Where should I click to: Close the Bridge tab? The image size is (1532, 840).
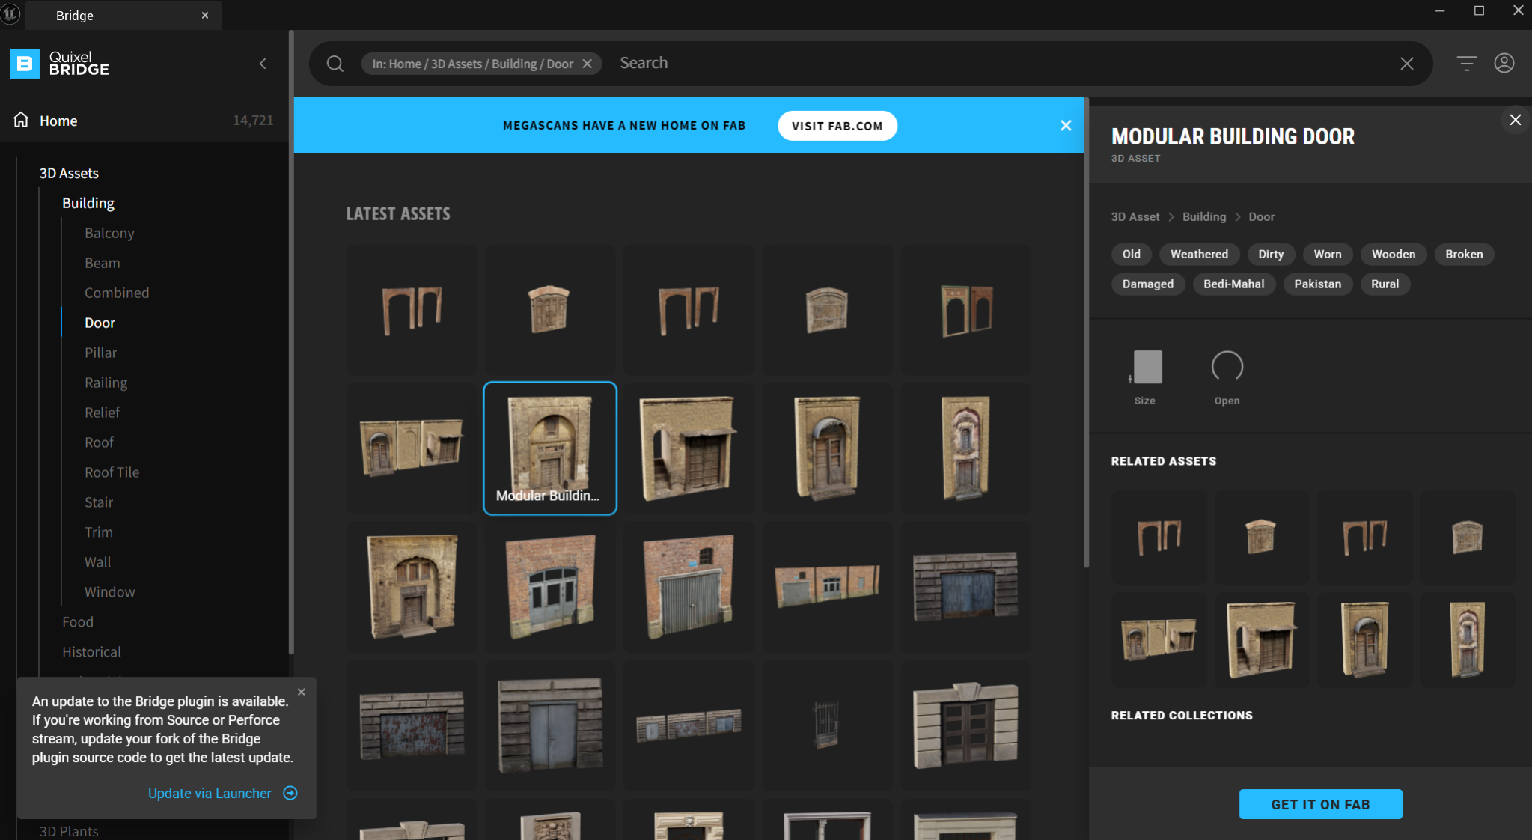(204, 15)
